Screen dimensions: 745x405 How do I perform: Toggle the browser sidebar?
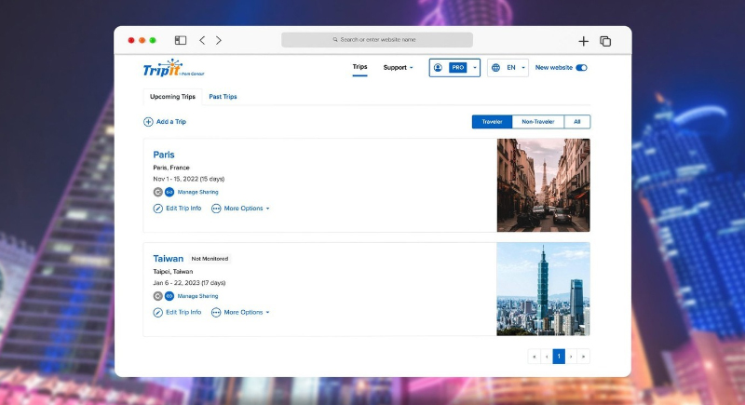[x=181, y=41]
